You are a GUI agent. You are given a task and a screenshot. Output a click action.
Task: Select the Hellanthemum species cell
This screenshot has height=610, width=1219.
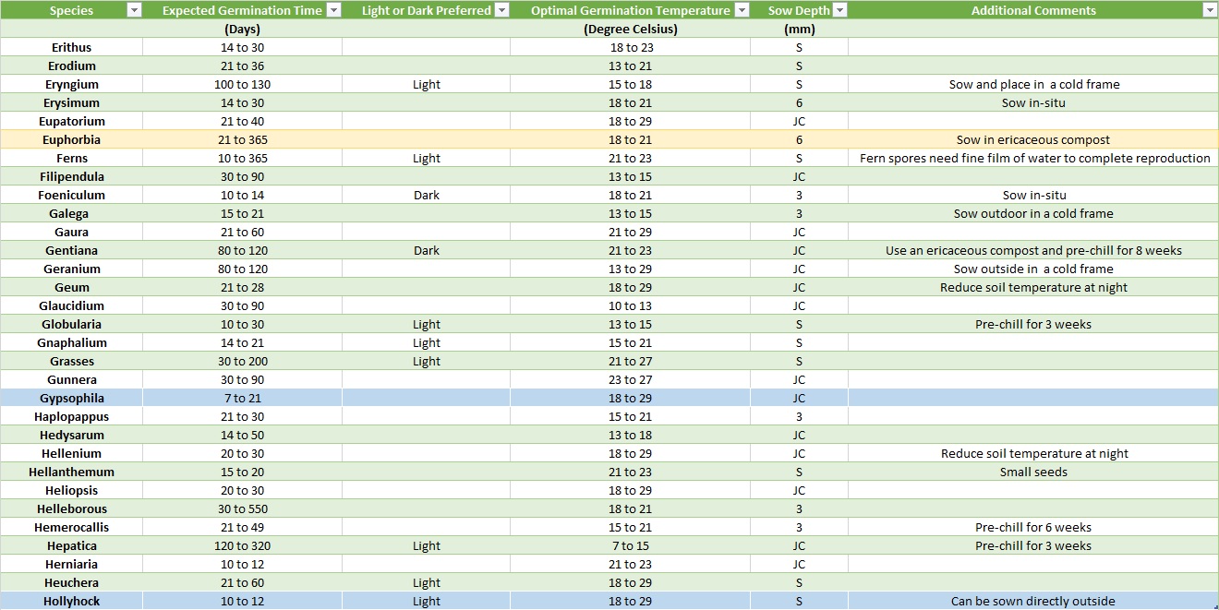click(x=71, y=472)
